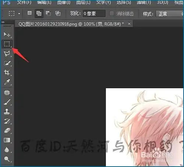184x167 pixels.
Task: Open the 图像(I) menu
Action: click(64, 2)
